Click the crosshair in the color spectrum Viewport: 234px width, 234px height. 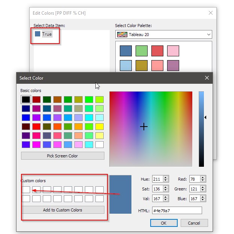[x=144, y=127]
